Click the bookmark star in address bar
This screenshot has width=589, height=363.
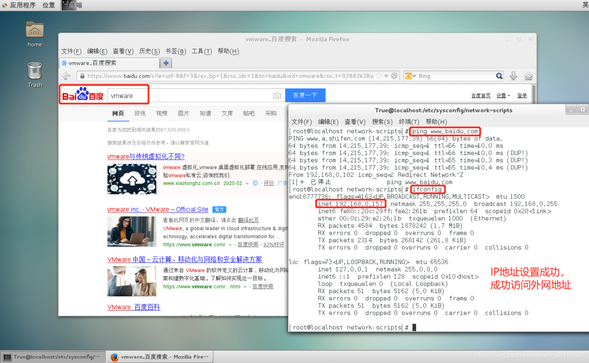click(380, 76)
